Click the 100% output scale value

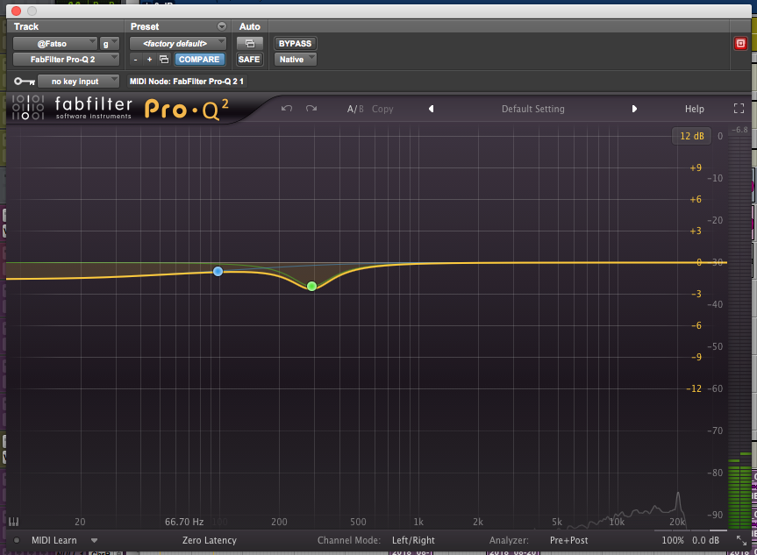[x=673, y=540]
